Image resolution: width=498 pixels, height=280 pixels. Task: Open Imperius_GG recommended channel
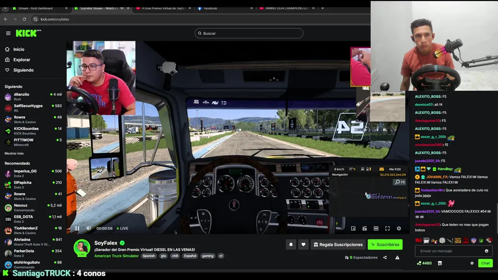(33, 173)
